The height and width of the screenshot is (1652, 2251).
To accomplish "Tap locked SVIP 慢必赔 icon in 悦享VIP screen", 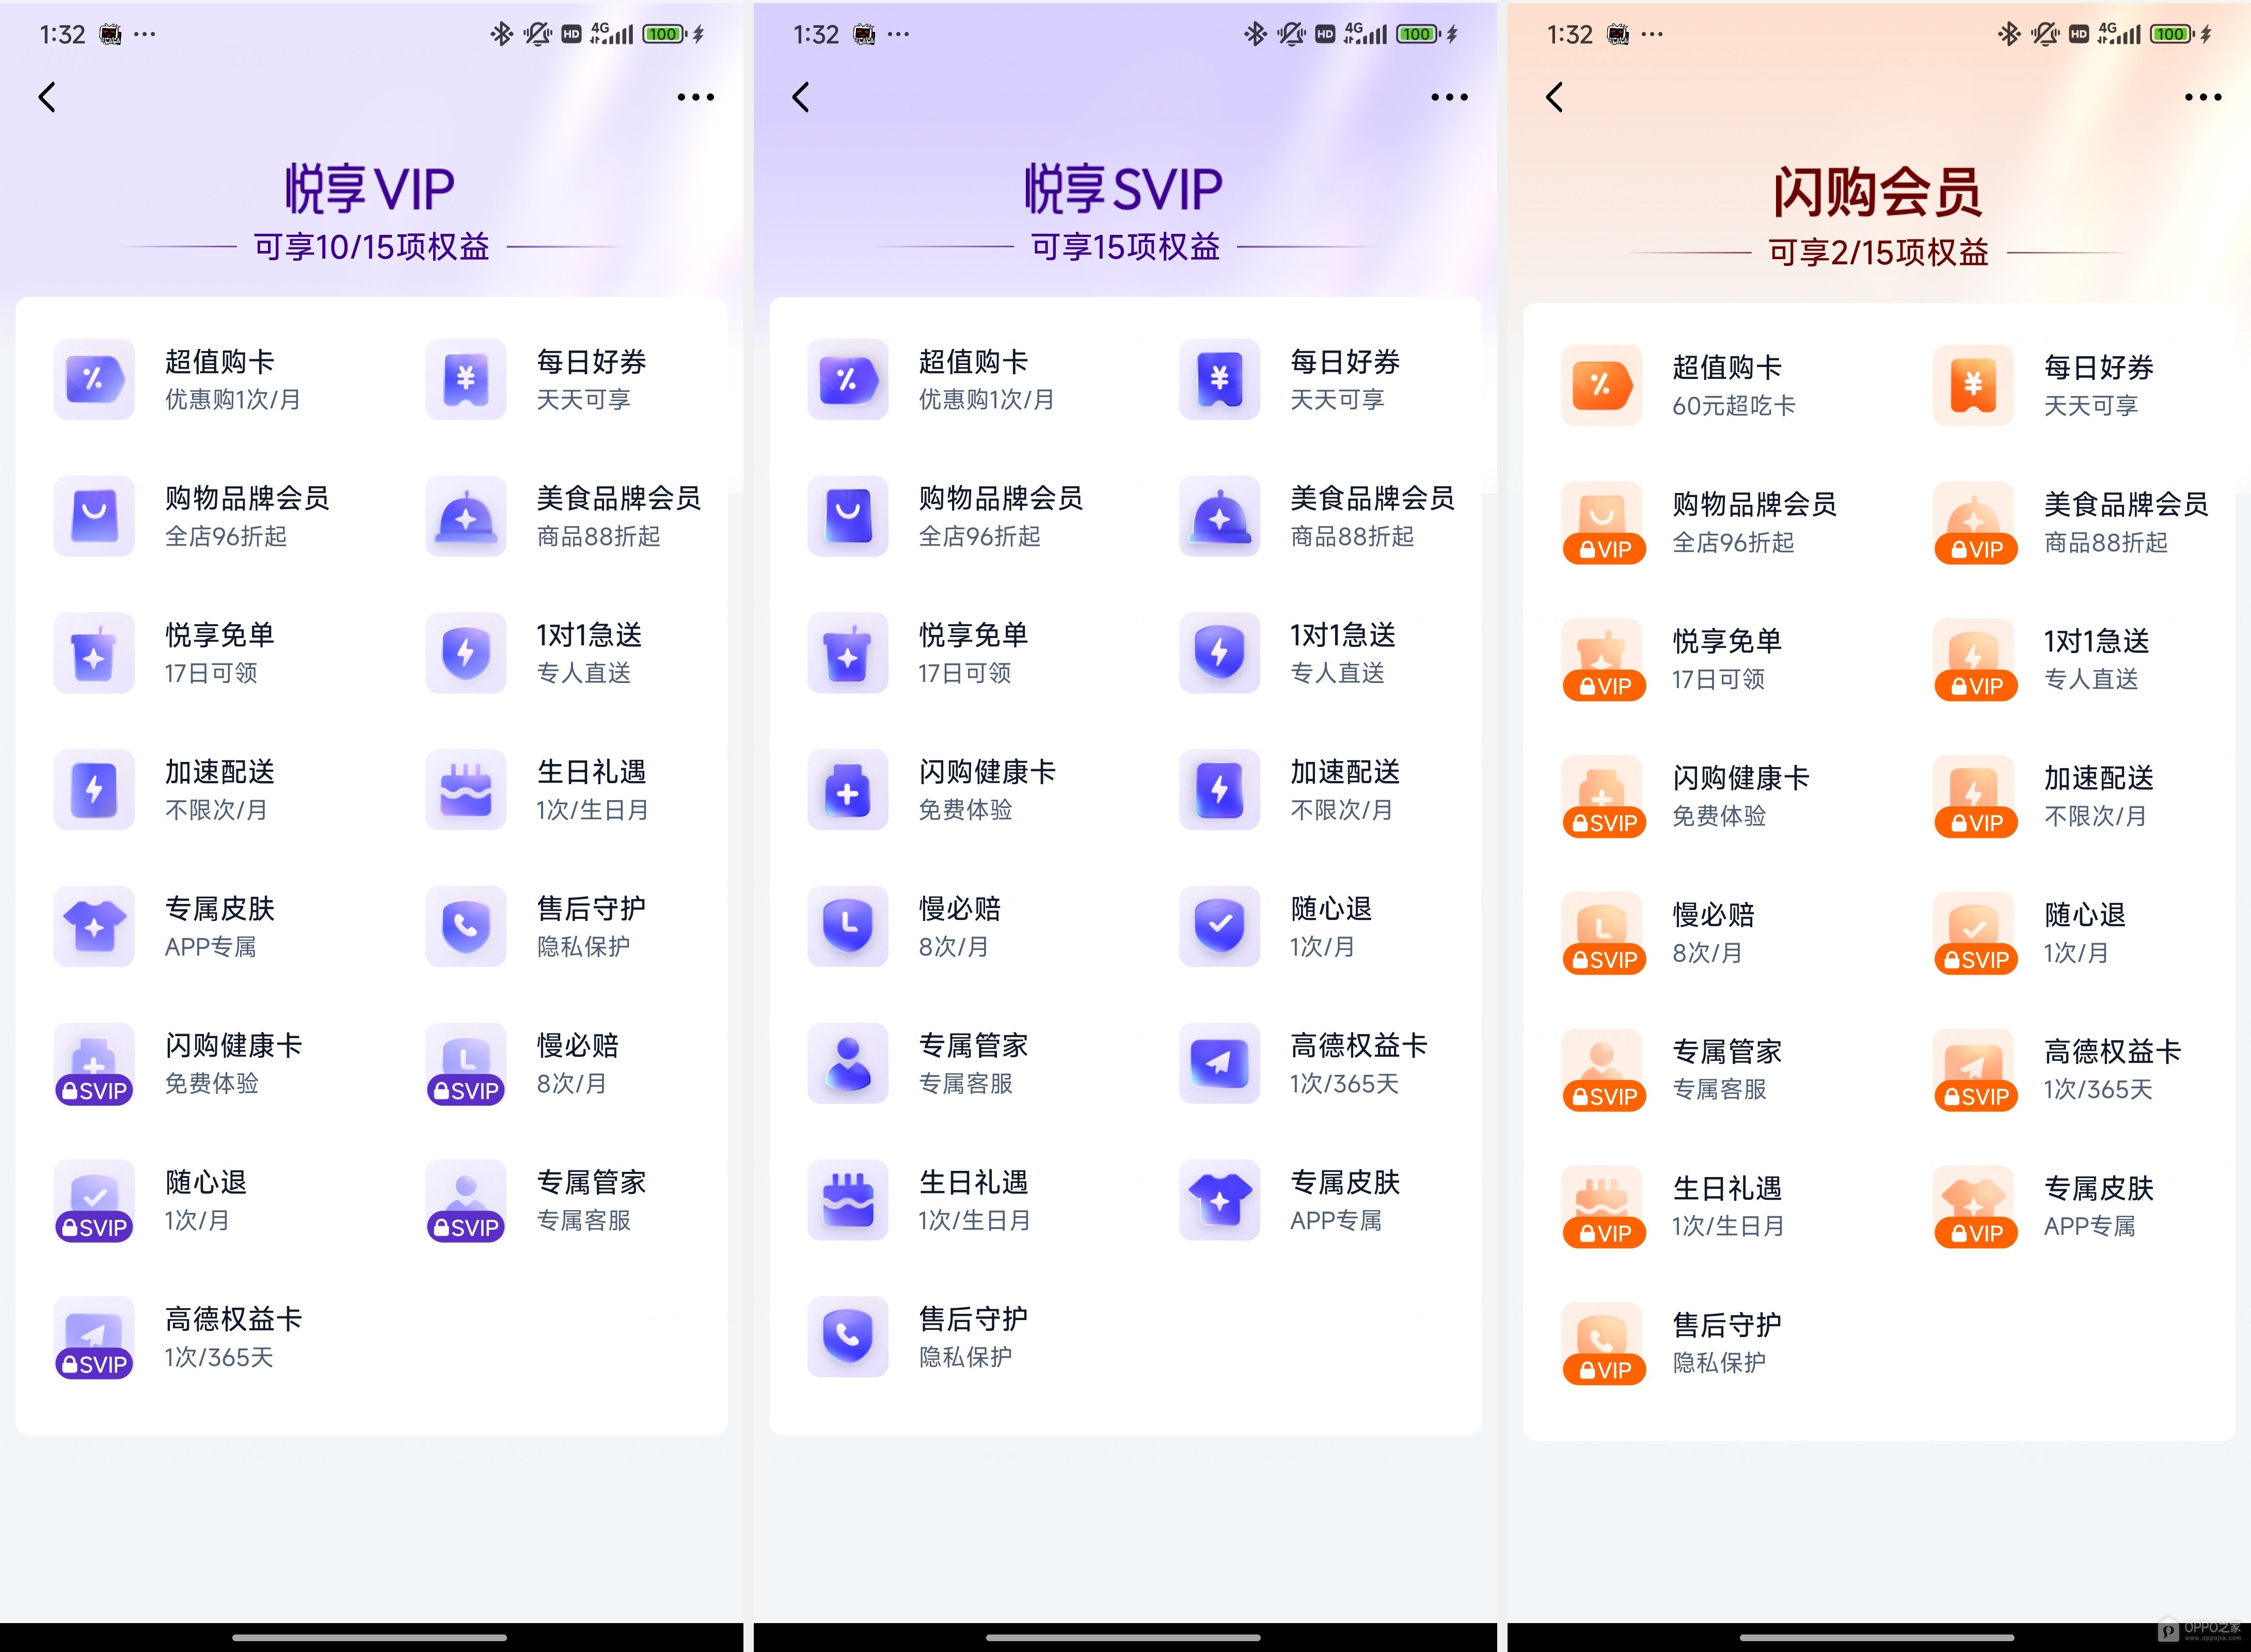I will point(466,1064).
